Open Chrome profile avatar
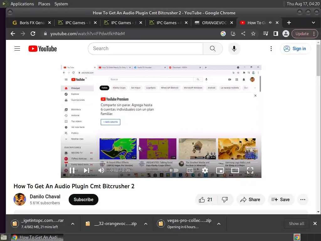 click(286, 34)
